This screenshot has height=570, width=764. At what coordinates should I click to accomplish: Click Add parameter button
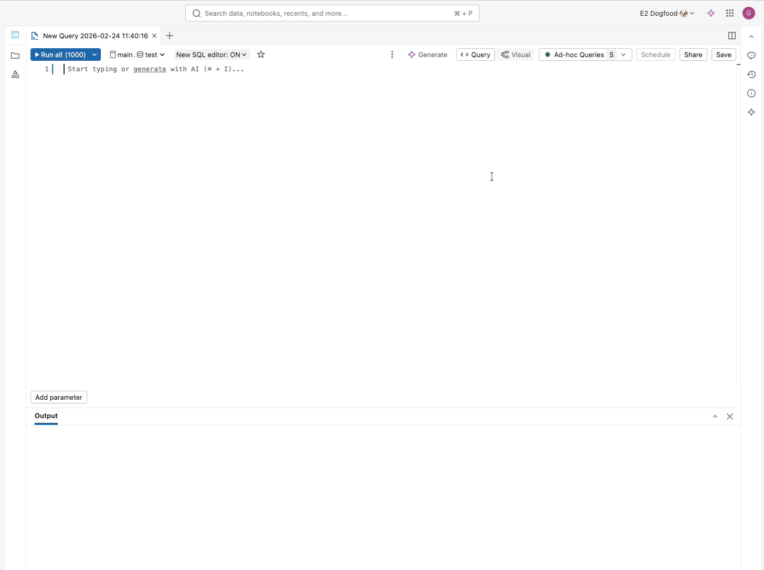59,397
